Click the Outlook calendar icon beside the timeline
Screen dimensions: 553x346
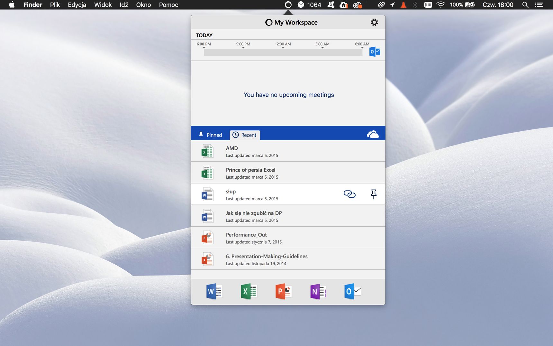[375, 51]
